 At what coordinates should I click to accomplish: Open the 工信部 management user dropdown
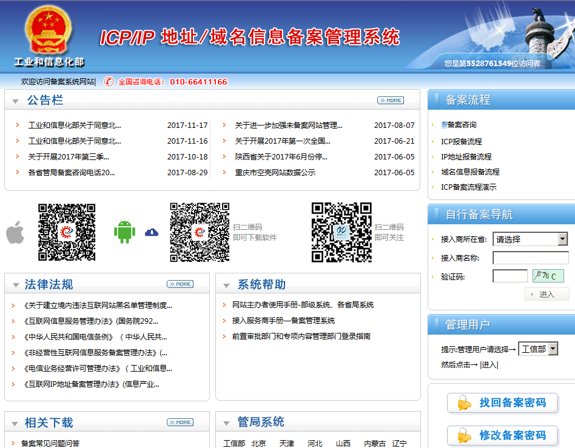point(539,349)
